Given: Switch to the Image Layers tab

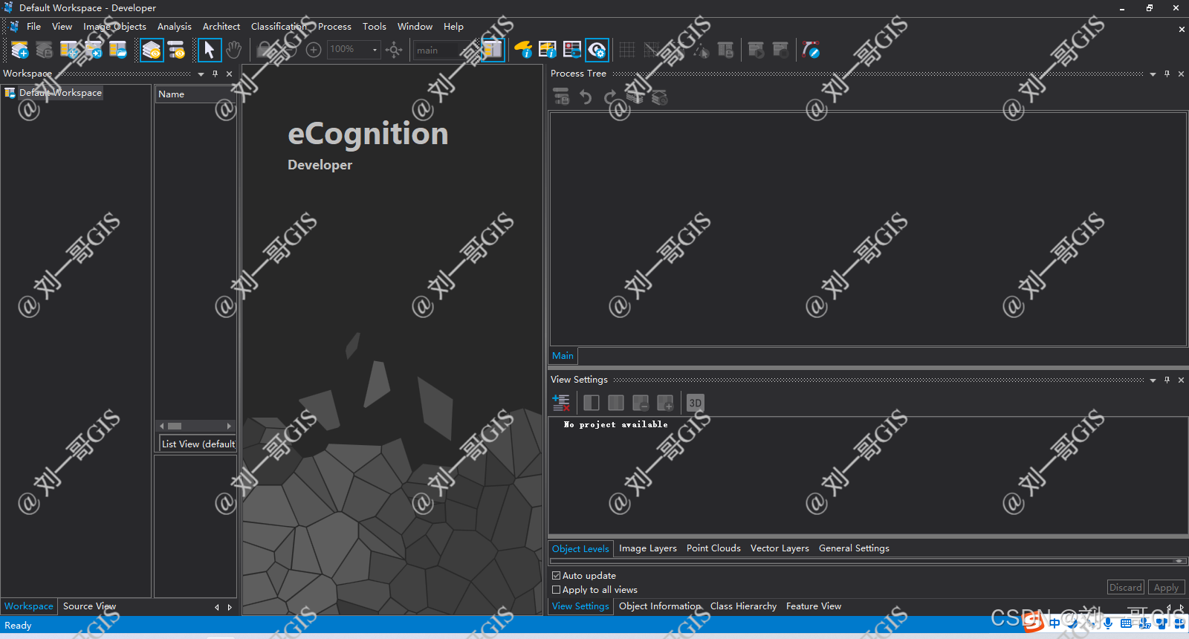Looking at the screenshot, I should point(648,548).
